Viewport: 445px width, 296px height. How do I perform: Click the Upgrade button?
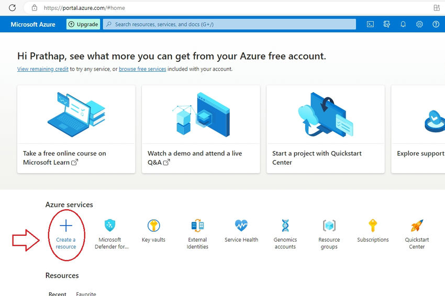coord(83,24)
